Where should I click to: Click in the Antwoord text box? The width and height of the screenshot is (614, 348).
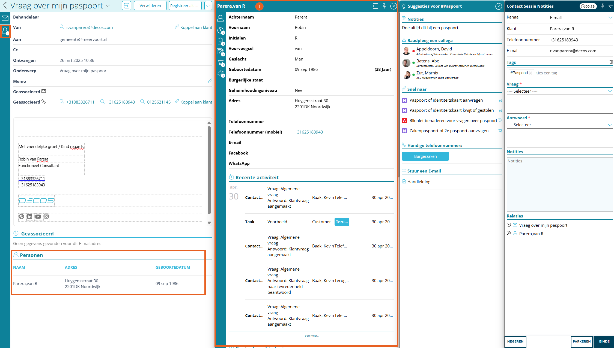coord(560,138)
